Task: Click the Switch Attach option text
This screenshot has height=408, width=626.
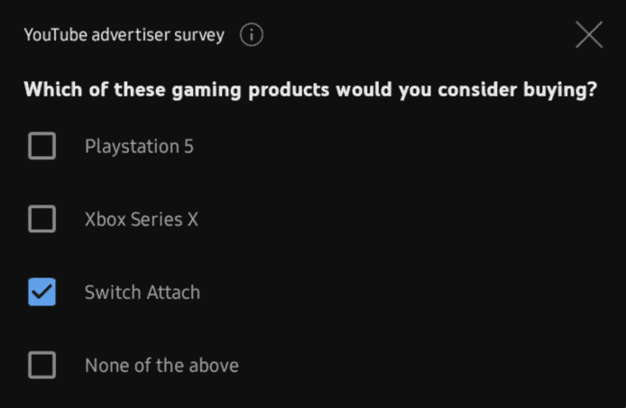Action: [x=143, y=292]
